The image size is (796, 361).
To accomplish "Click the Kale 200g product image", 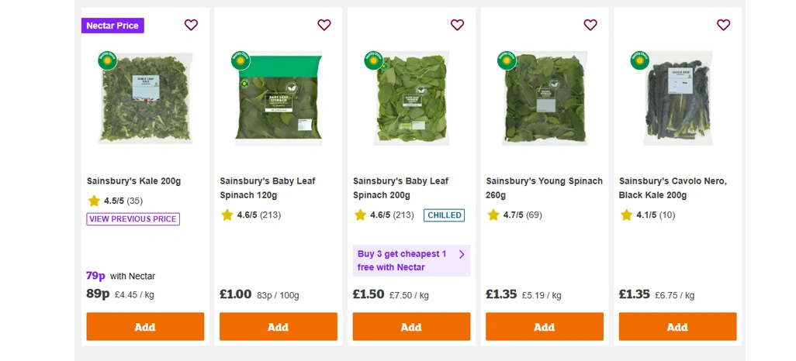I will (145, 97).
